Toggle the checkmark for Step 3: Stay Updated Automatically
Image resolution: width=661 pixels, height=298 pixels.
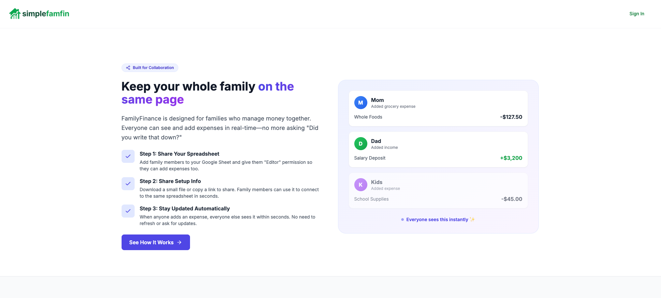pos(128,211)
